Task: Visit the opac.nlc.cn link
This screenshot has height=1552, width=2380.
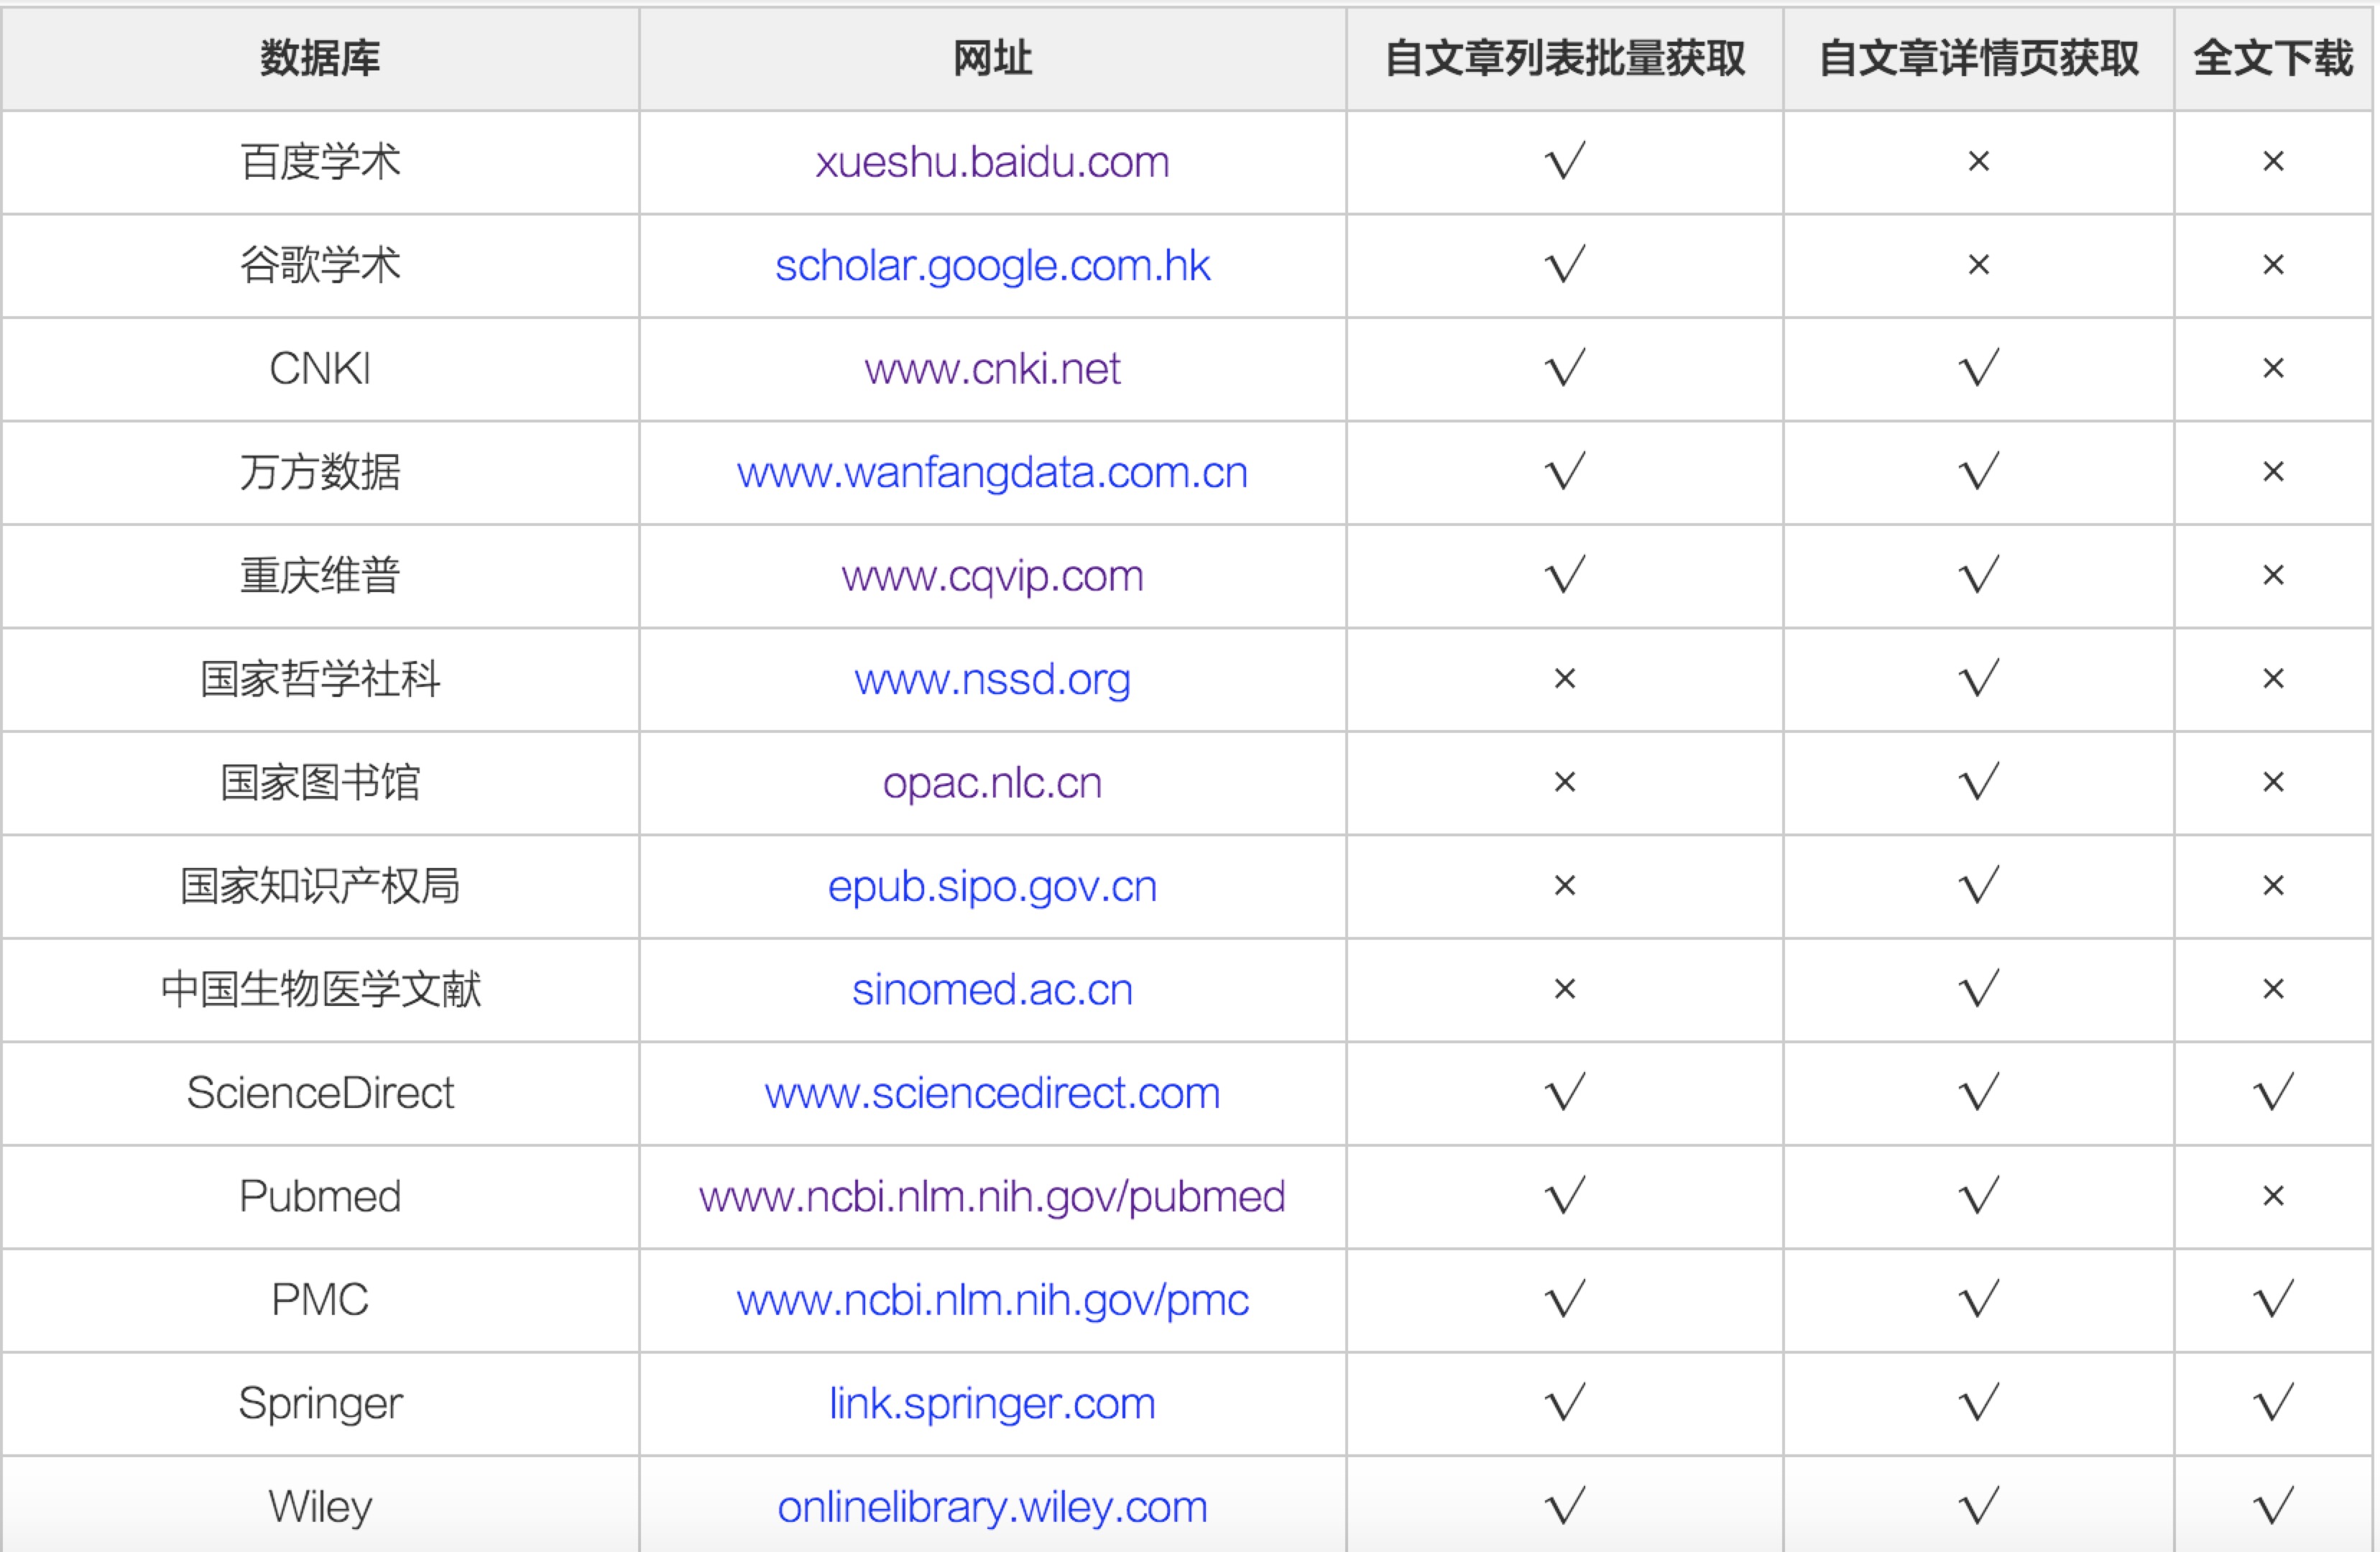Action: (992, 783)
